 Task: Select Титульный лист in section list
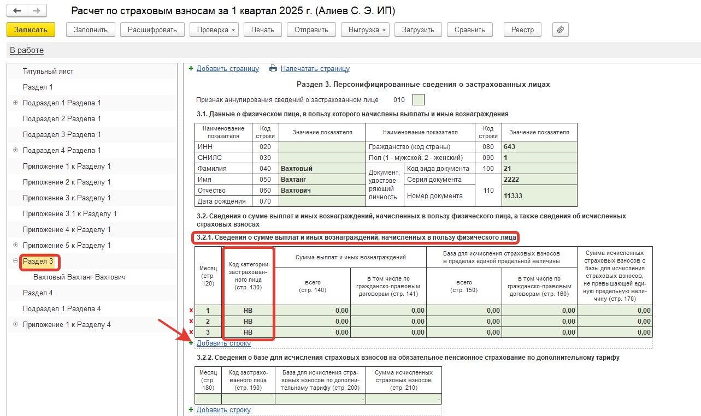click(x=48, y=71)
